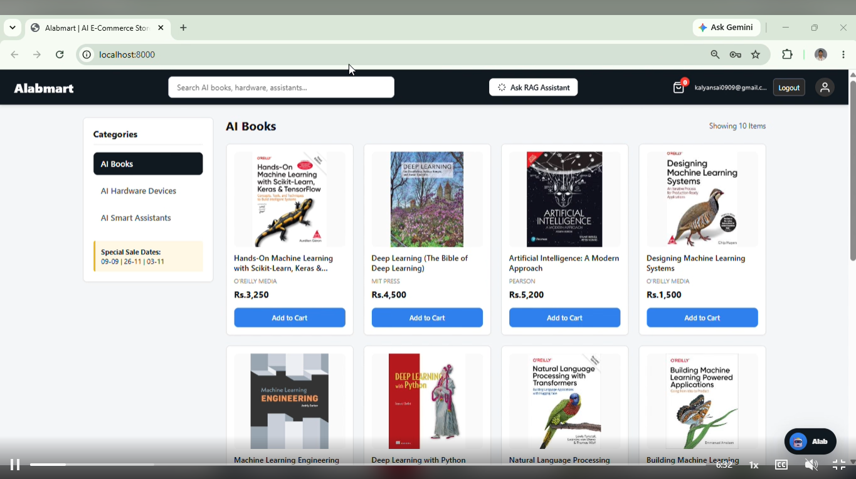The width and height of the screenshot is (856, 479).
Task: Click the title "Hands-On Machine Learning with Scikit-Learn"
Action: (283, 263)
